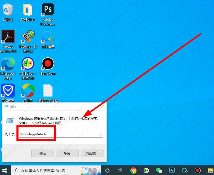Open Google Chrome from the taskbar

pos(133,170)
